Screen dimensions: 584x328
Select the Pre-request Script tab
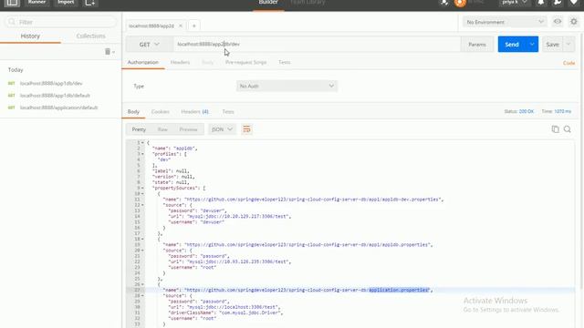pyautogui.click(x=245, y=62)
